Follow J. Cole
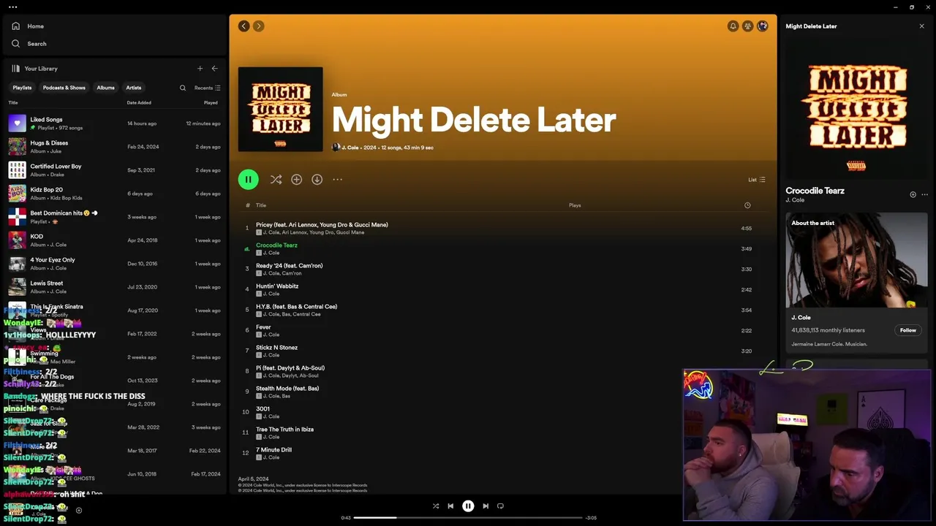936x526 pixels. [907, 330]
